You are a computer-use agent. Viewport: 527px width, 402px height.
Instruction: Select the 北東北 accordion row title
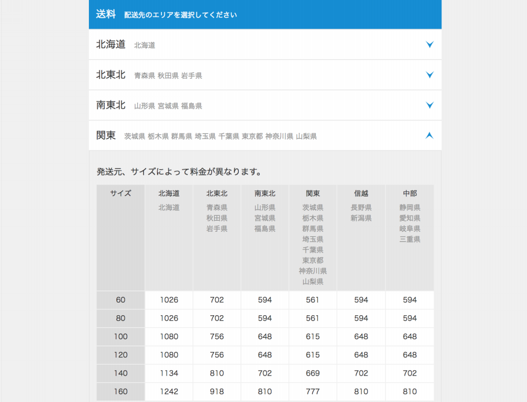110,75
